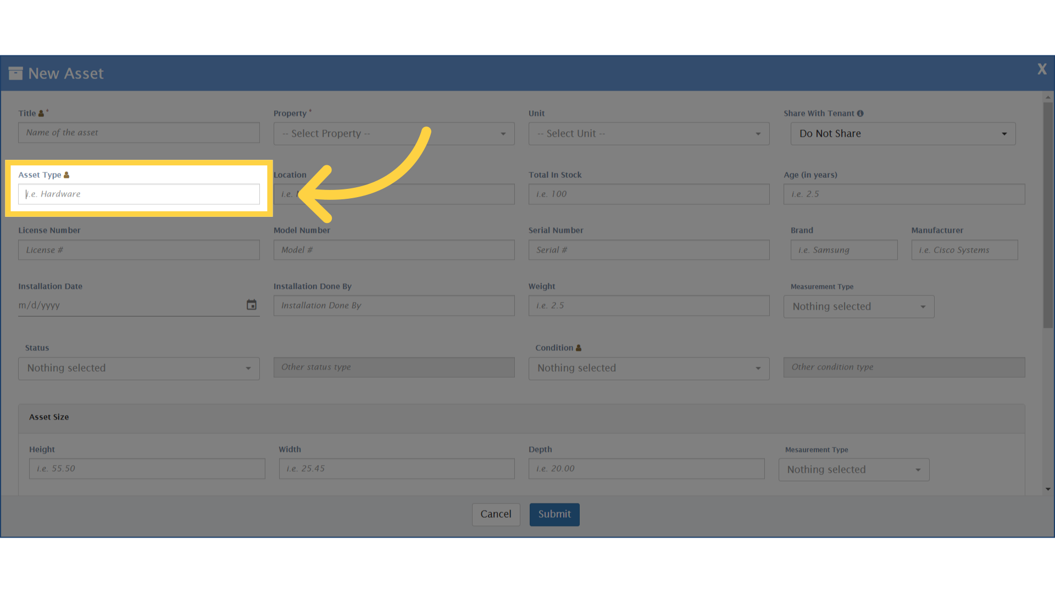Open the Asset Size Measurement Type dropdown
The image size is (1055, 593).
click(x=854, y=470)
